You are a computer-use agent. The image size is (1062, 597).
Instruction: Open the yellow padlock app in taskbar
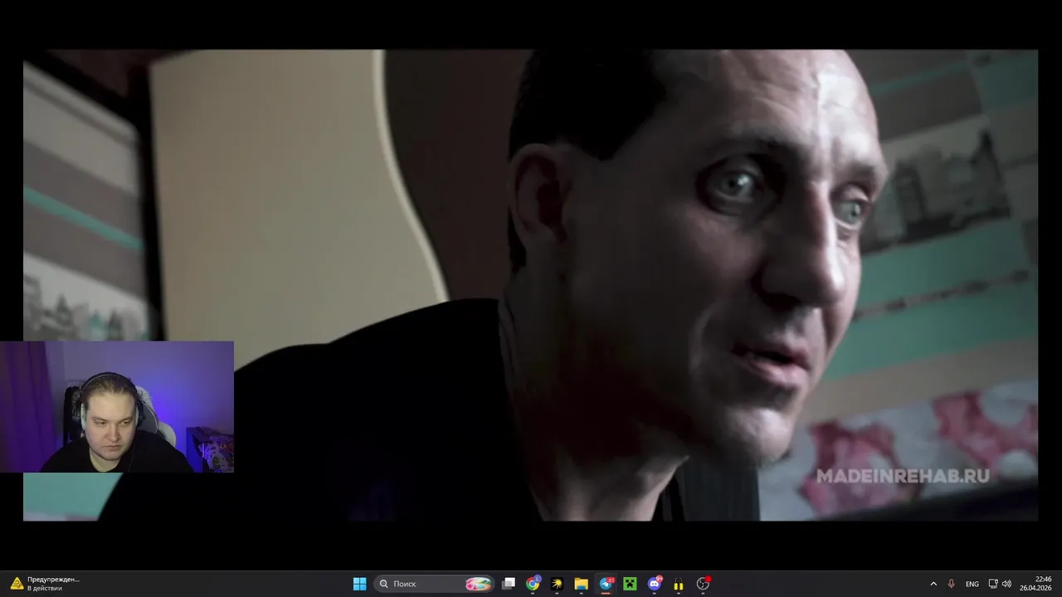click(679, 584)
